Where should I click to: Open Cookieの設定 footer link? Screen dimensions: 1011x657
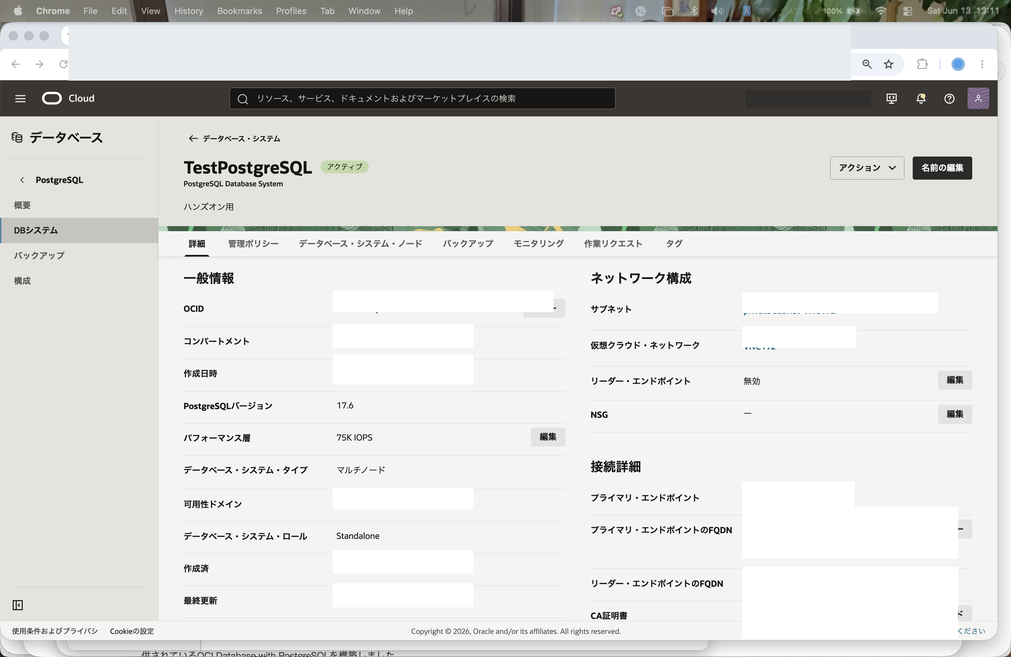click(x=132, y=631)
